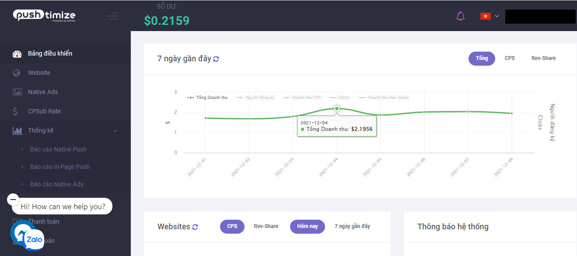Collapse Thống kê submenu chevron
Image resolution: width=577 pixels, height=256 pixels.
[115, 131]
